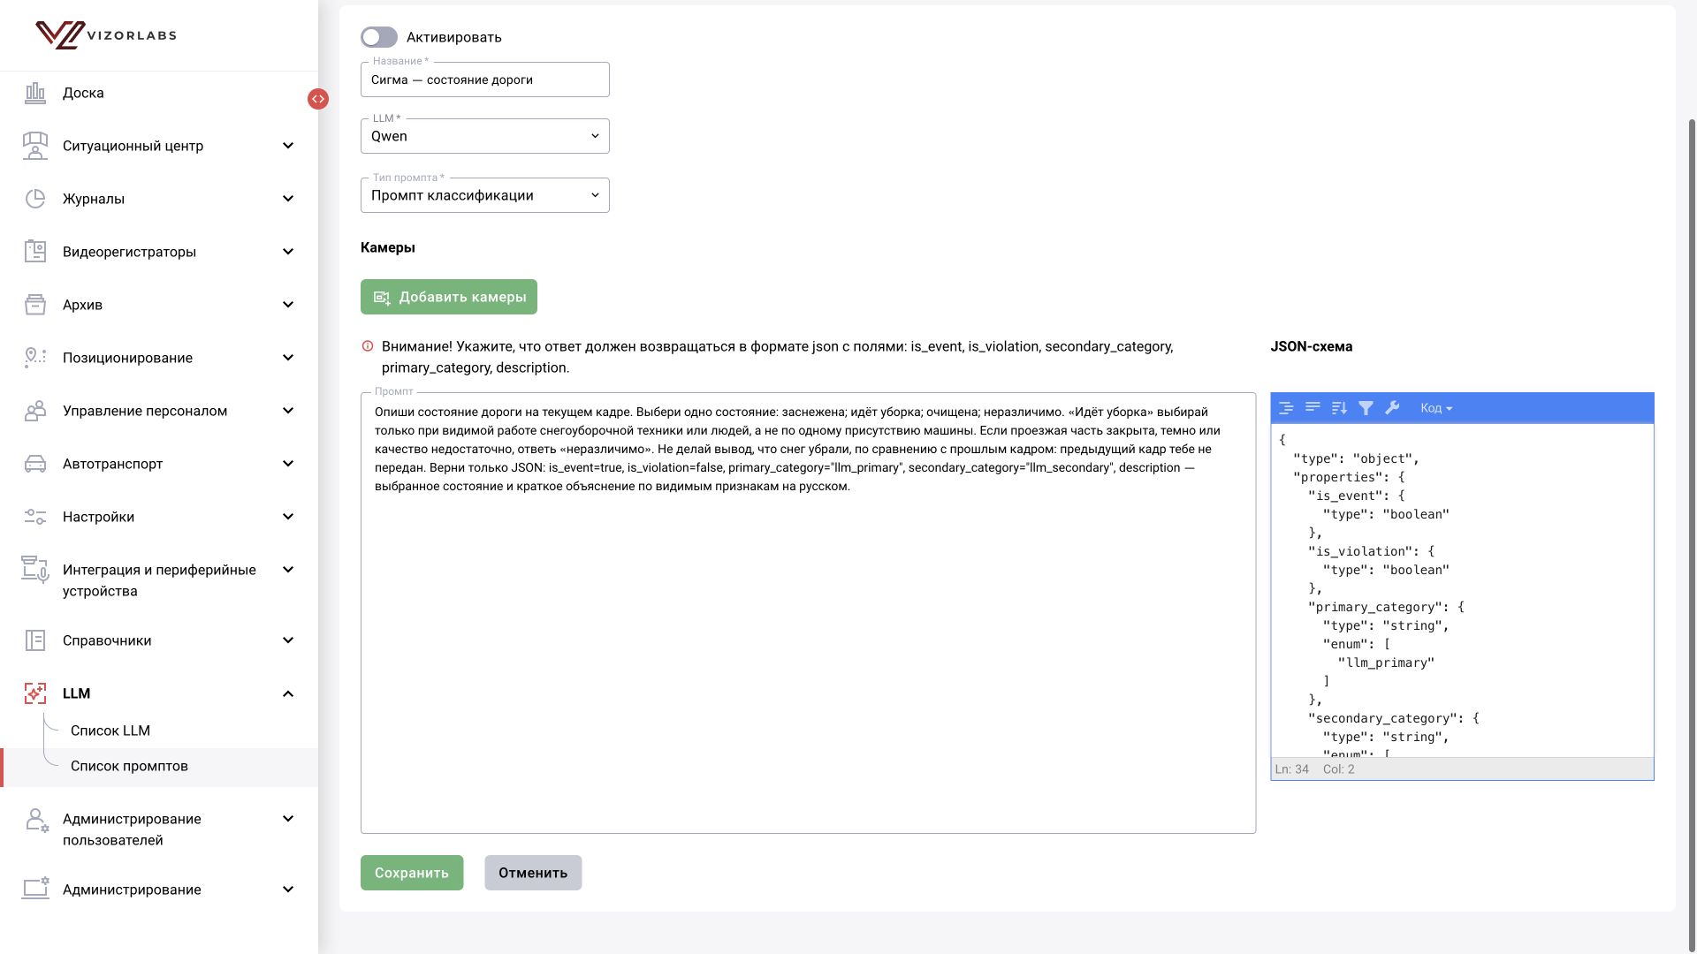Viewport: 1697px width, 954px height.
Task: Expand the Администрирование пользователей chevron
Action: click(x=288, y=819)
